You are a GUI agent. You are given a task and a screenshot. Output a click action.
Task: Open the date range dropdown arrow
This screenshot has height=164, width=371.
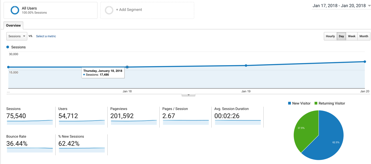tap(369, 6)
